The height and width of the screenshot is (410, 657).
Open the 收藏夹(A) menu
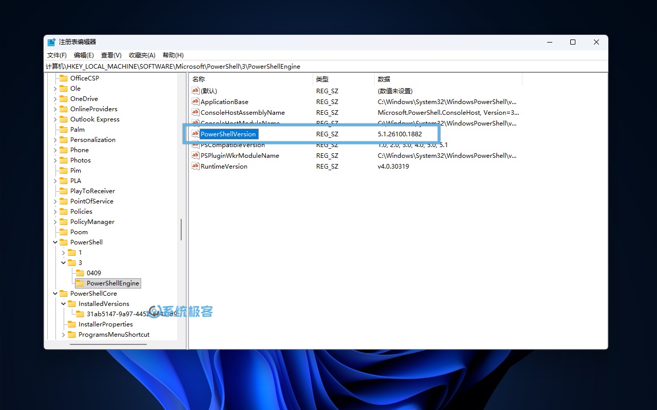pos(142,55)
